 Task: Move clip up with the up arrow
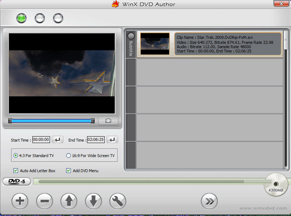69,201
